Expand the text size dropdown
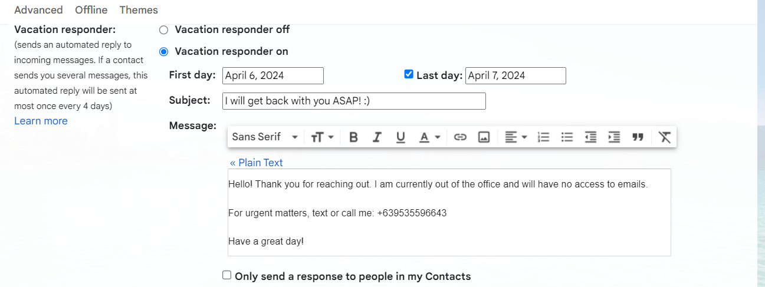765x287 pixels. [322, 137]
